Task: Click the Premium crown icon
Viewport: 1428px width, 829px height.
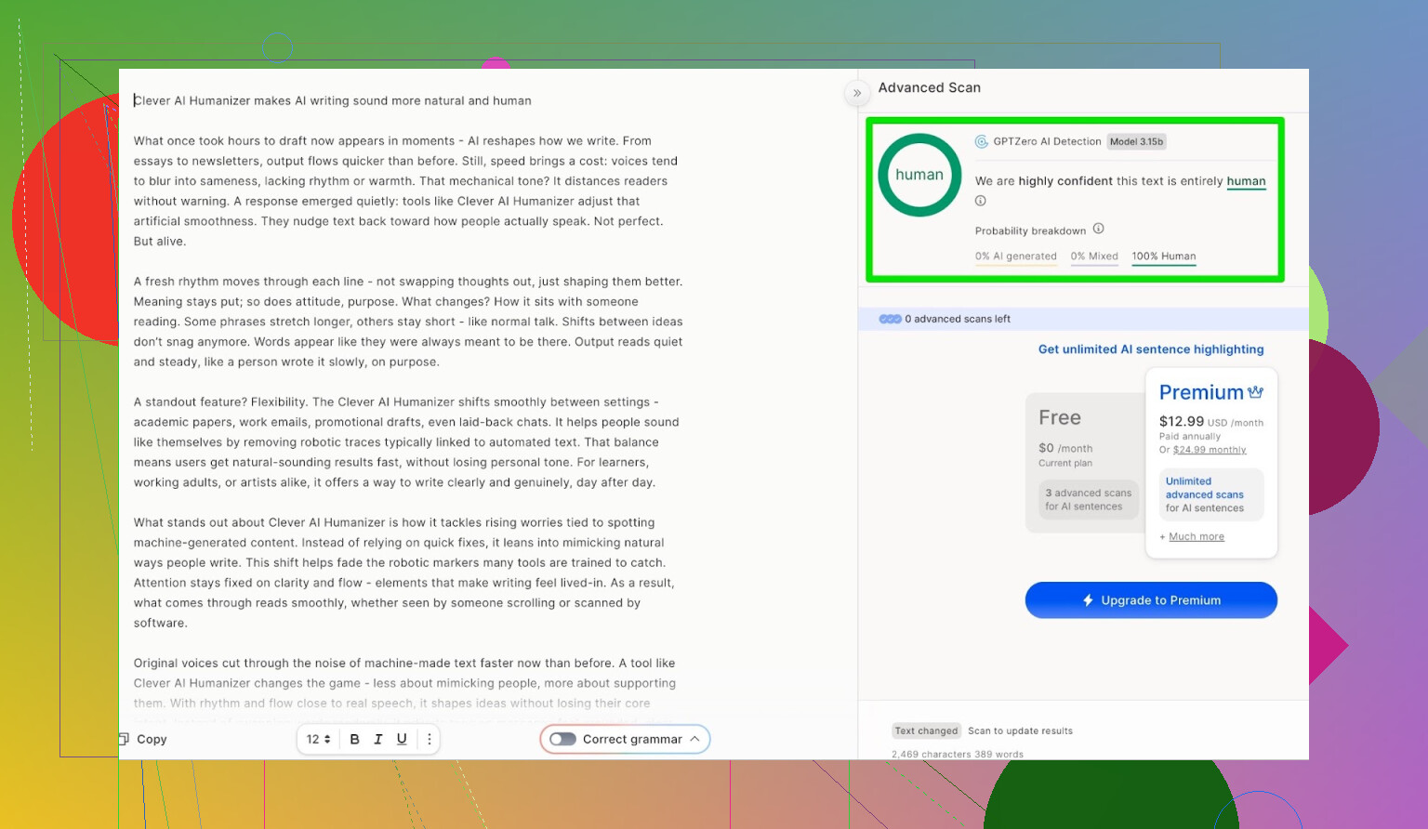Action: [x=1255, y=392]
